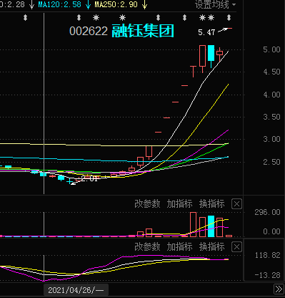Select the 2021/04/26 date label
Image resolution: width=285 pixels, height=298 pixels.
coord(76,290)
